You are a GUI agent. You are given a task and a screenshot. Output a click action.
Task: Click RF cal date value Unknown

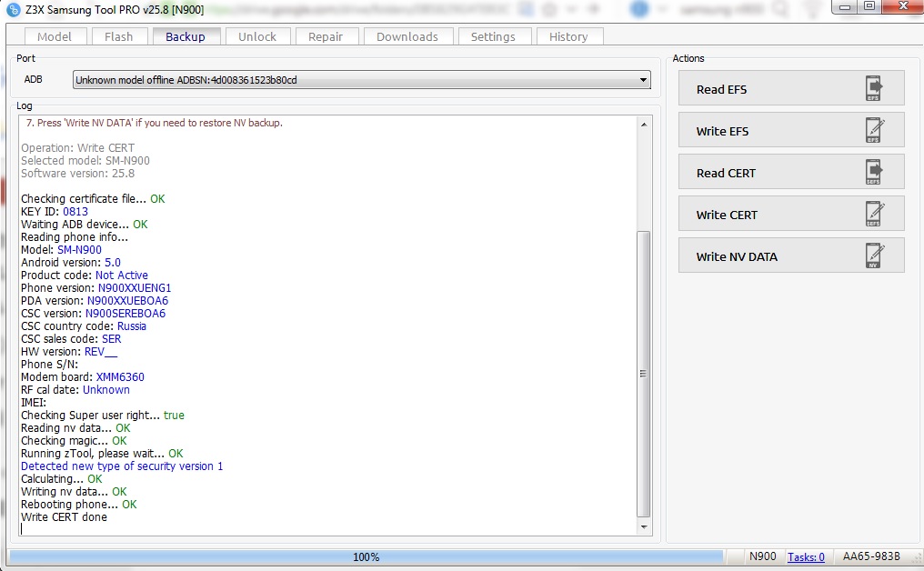[106, 390]
